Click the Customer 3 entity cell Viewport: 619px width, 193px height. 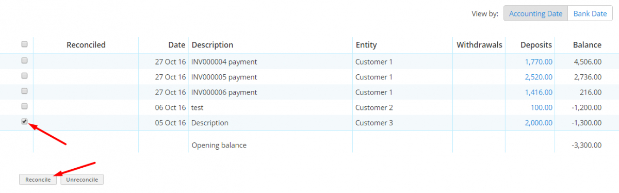(x=374, y=123)
